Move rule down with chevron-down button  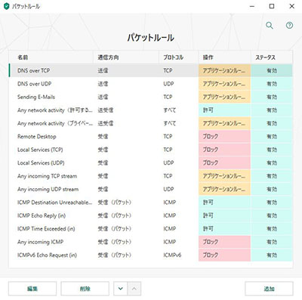121,289
